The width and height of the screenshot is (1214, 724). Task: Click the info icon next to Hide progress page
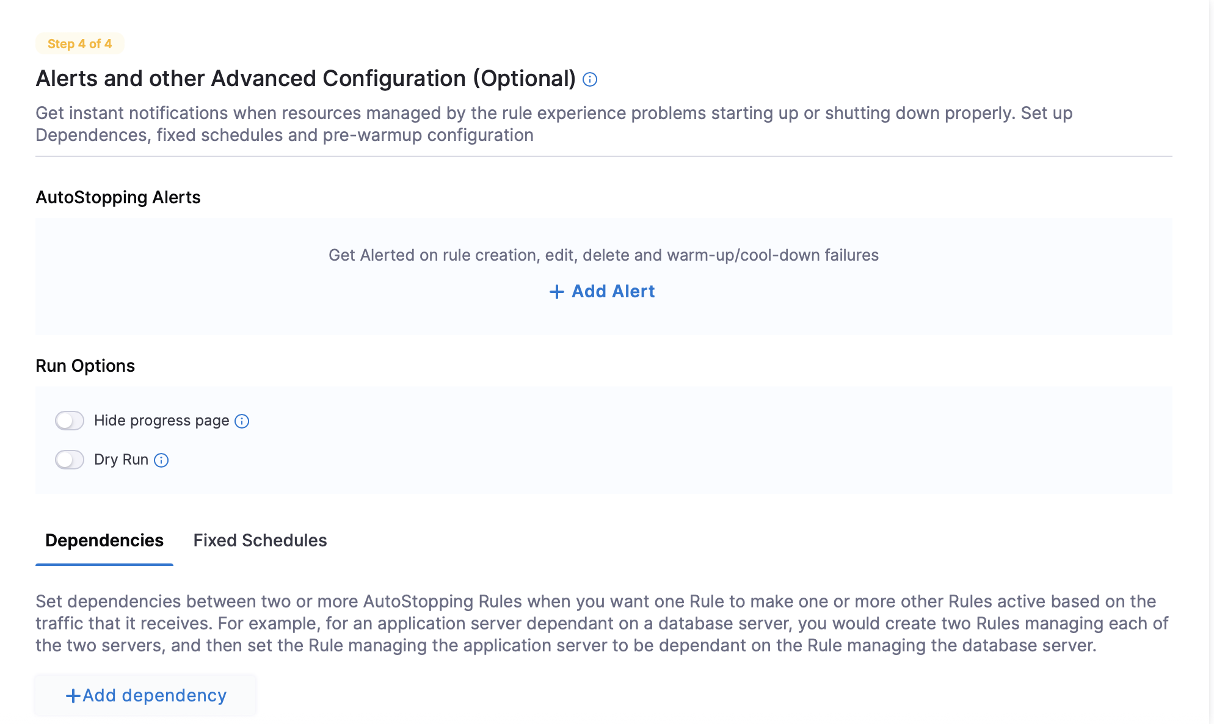pyautogui.click(x=242, y=421)
